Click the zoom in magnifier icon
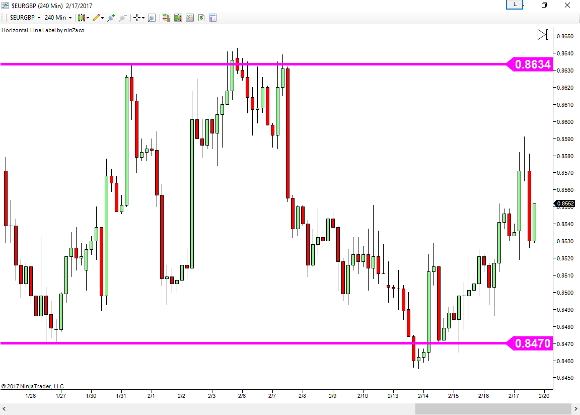 (x=111, y=18)
